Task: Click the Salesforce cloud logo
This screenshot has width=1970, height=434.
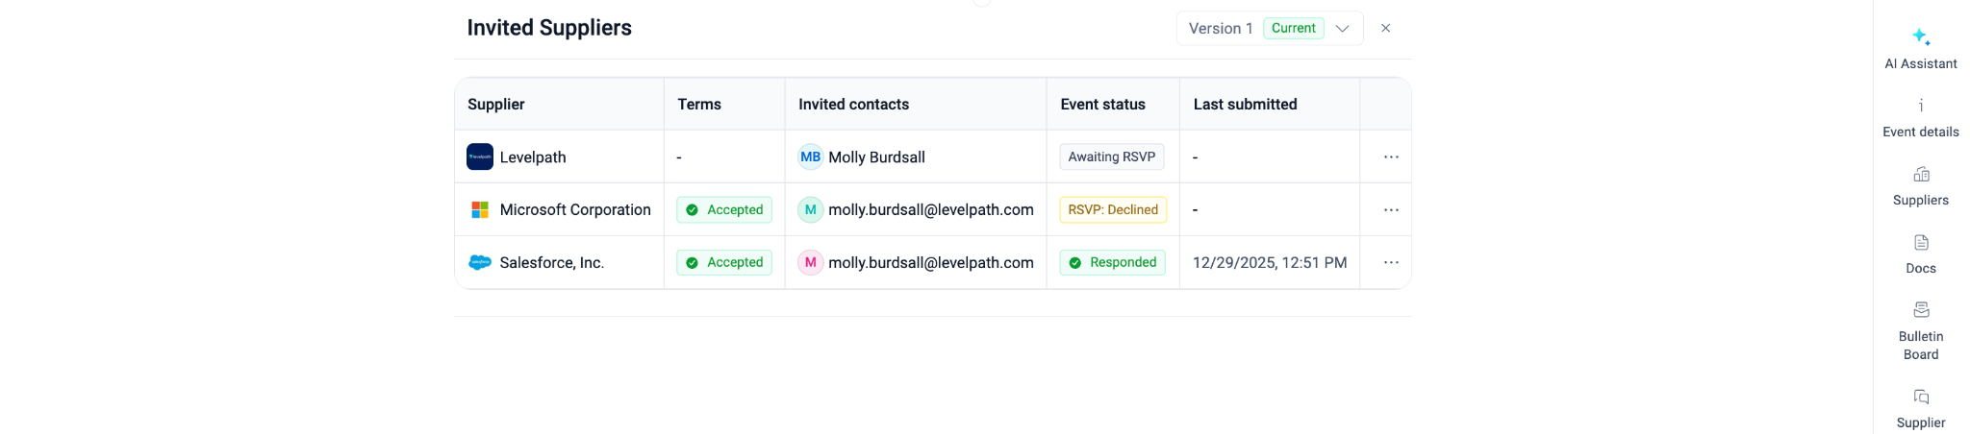Action: pyautogui.click(x=480, y=262)
